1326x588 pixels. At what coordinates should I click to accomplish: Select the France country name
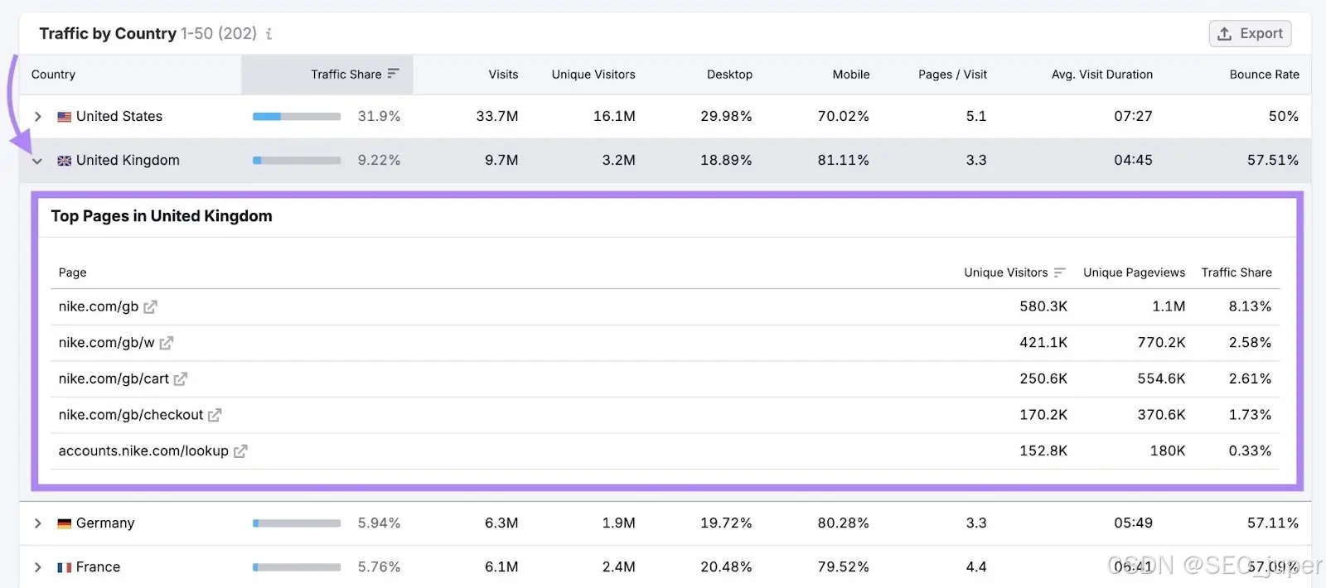[x=98, y=567]
